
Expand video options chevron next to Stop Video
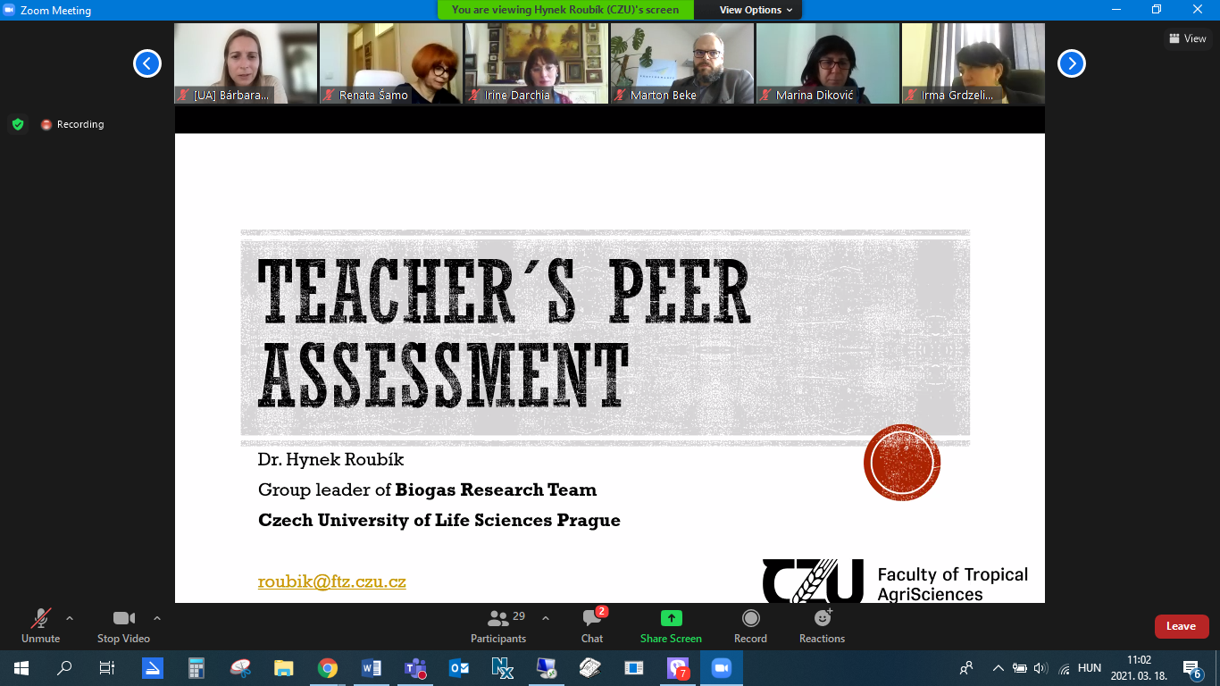157,618
